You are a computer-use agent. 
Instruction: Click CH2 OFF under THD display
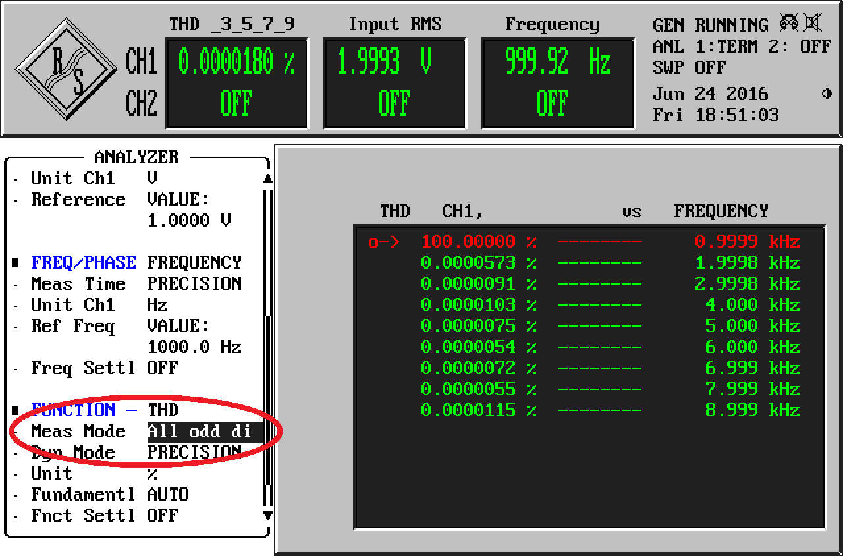(236, 103)
